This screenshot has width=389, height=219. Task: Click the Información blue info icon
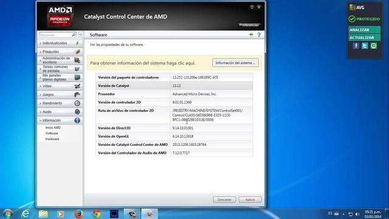pos(77,120)
